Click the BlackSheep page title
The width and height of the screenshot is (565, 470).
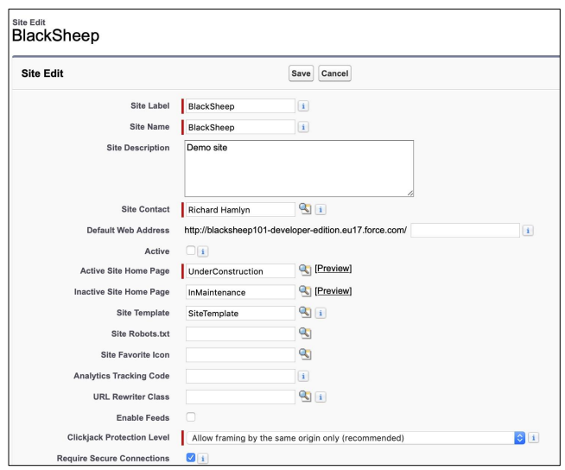pos(55,35)
